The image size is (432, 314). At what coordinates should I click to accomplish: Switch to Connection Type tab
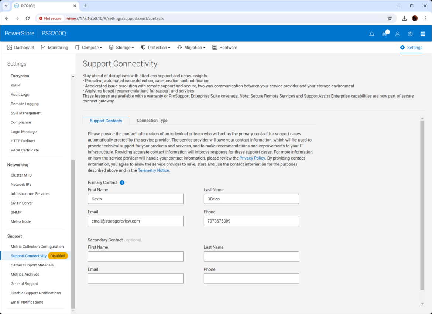click(152, 121)
